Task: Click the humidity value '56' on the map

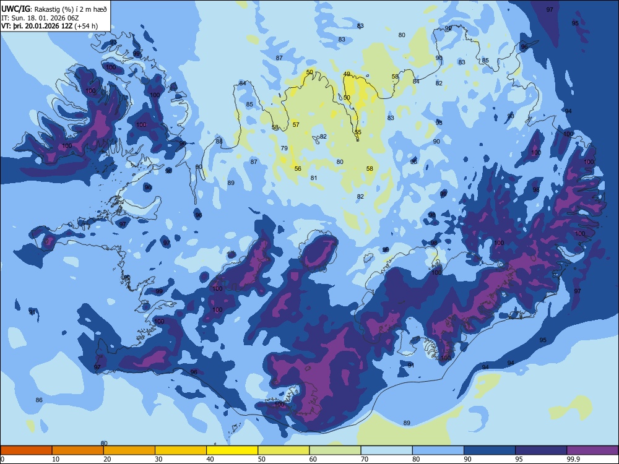Action: click(298, 169)
